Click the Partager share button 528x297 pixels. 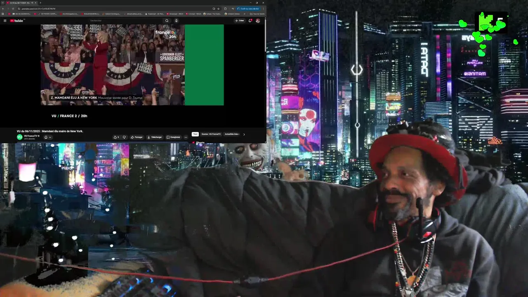137,137
